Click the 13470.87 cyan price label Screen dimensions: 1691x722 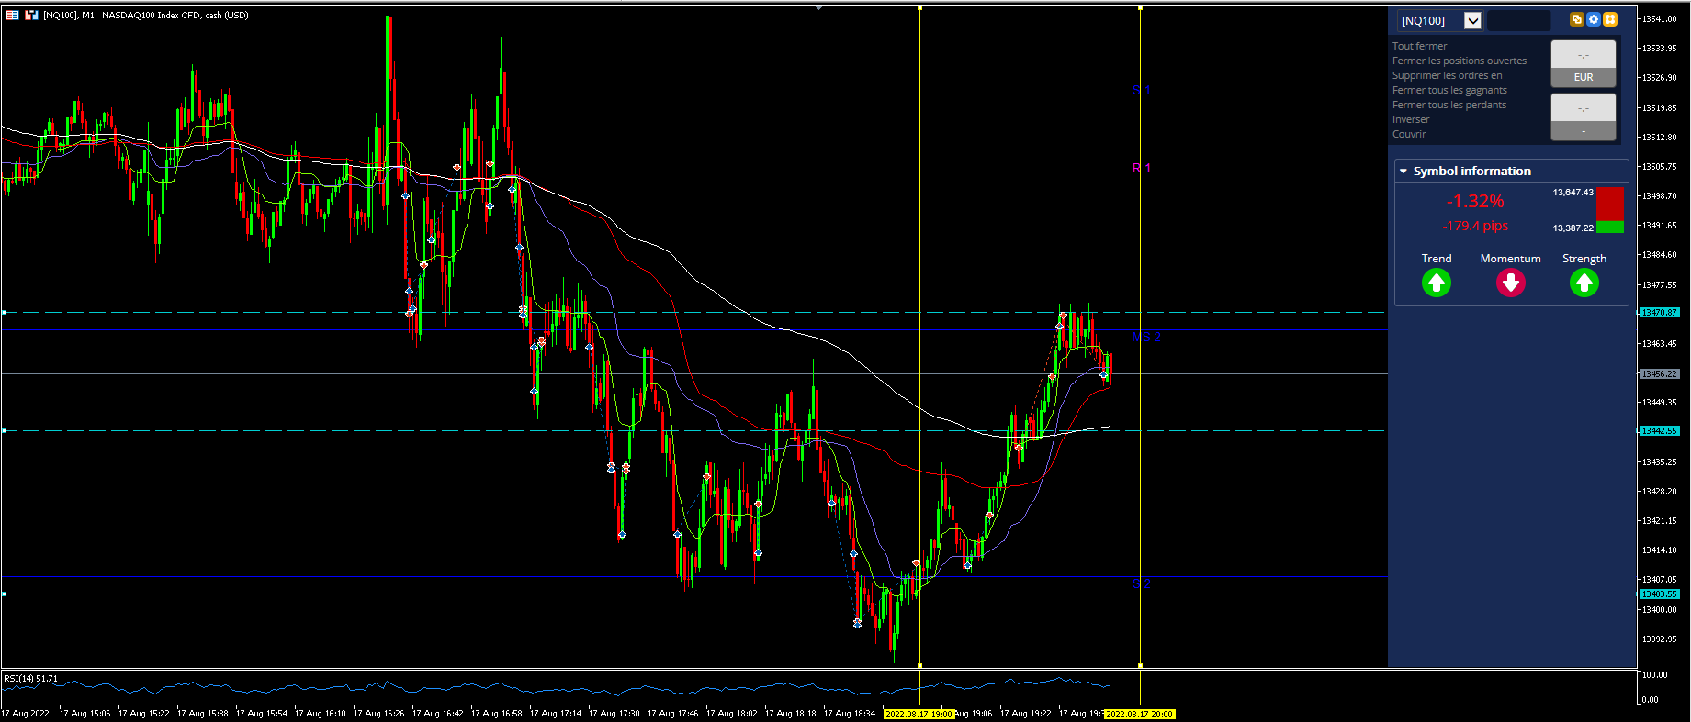click(x=1660, y=313)
